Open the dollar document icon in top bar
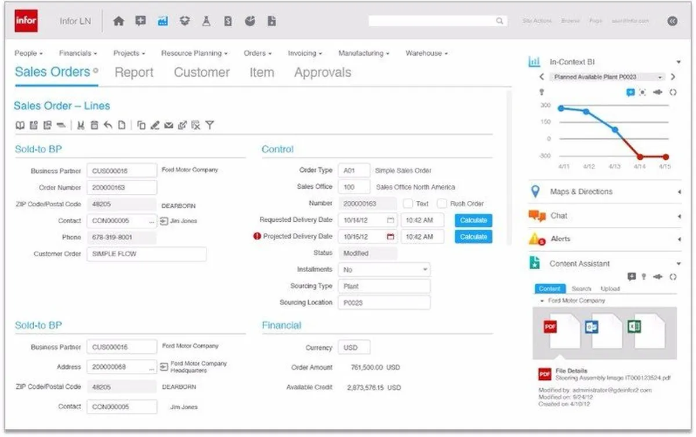 pos(228,21)
